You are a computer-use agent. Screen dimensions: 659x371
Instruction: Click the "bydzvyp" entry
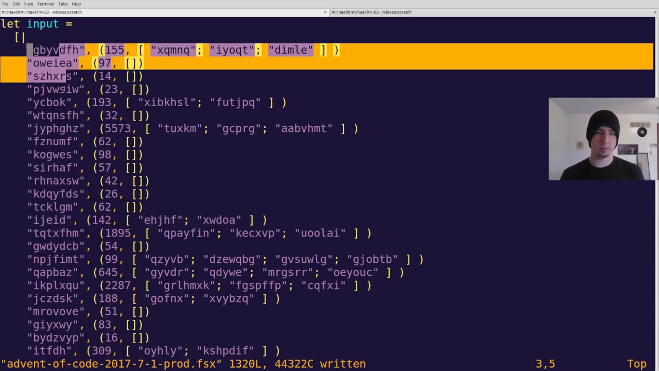pyautogui.click(x=89, y=338)
